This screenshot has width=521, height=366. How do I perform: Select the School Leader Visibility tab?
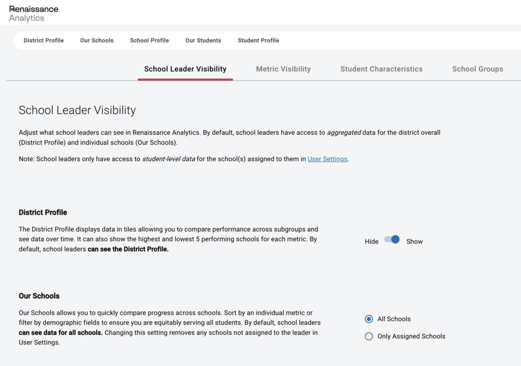(185, 69)
